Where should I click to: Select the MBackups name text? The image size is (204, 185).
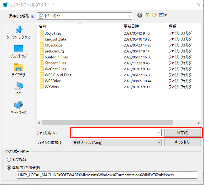coord(54,45)
